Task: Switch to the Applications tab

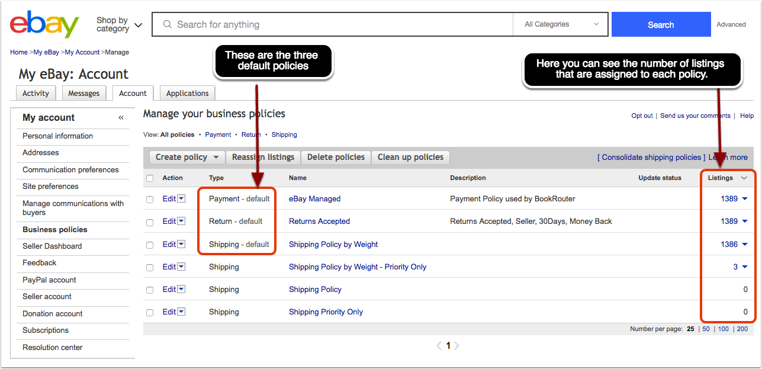Action: point(187,93)
